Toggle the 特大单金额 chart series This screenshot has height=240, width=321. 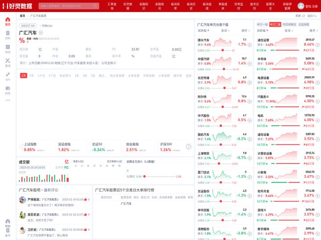117,76
